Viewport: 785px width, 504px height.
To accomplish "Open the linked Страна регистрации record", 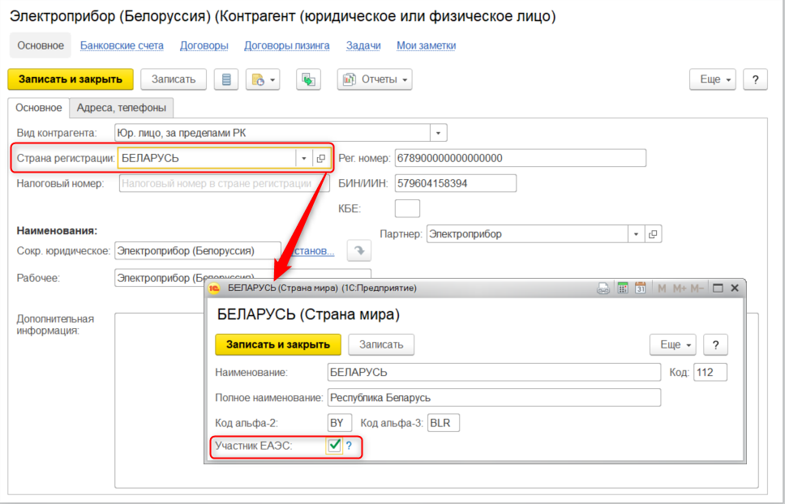I will click(x=321, y=159).
